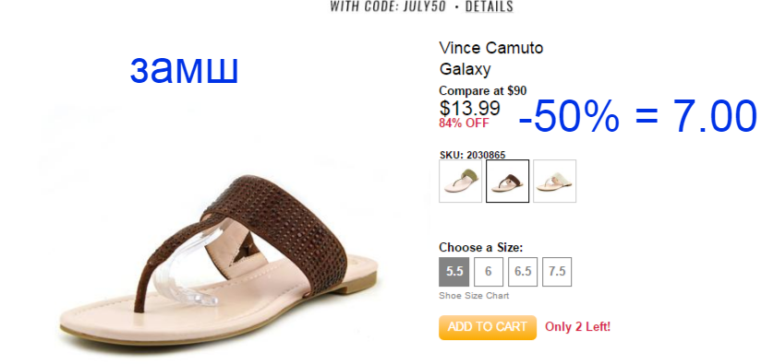Select the brown sandal color thumbnail
Viewport: 774px width, 364px height.
[x=507, y=181]
